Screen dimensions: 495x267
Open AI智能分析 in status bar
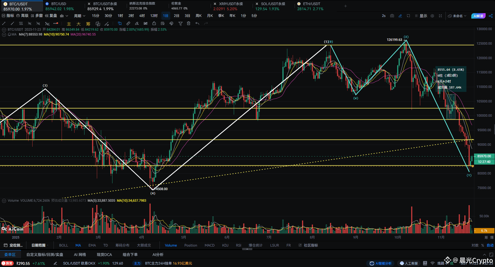[x=381, y=263]
